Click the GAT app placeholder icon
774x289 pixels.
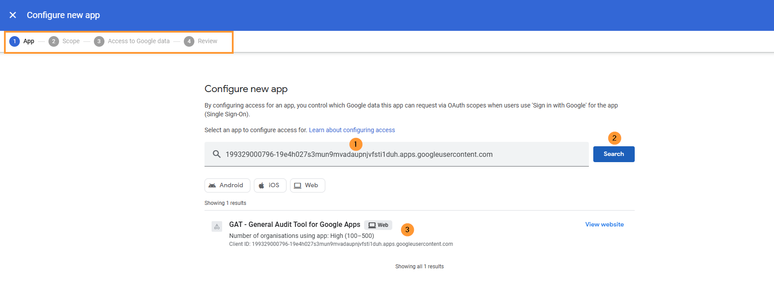tap(217, 226)
